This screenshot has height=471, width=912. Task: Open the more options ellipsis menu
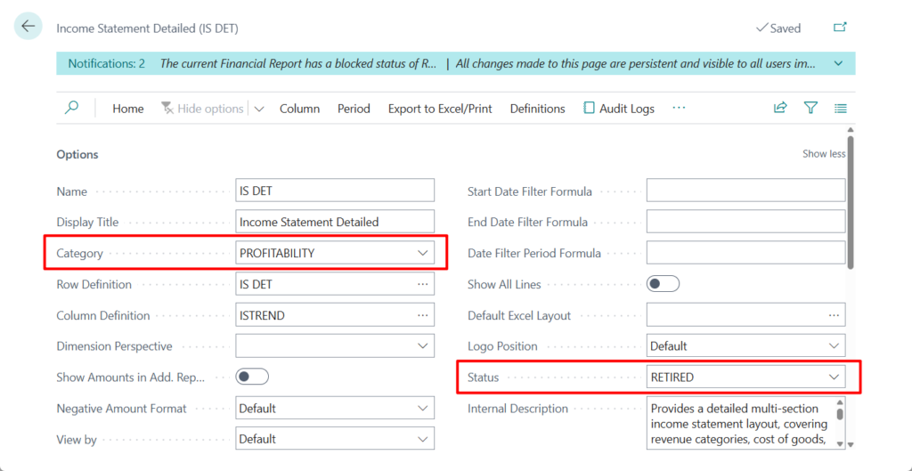pyautogui.click(x=679, y=108)
